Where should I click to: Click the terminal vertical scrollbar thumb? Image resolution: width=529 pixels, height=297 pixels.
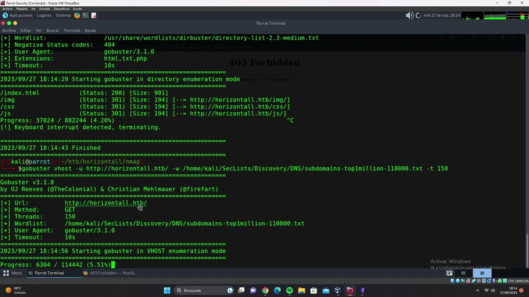[527, 251]
